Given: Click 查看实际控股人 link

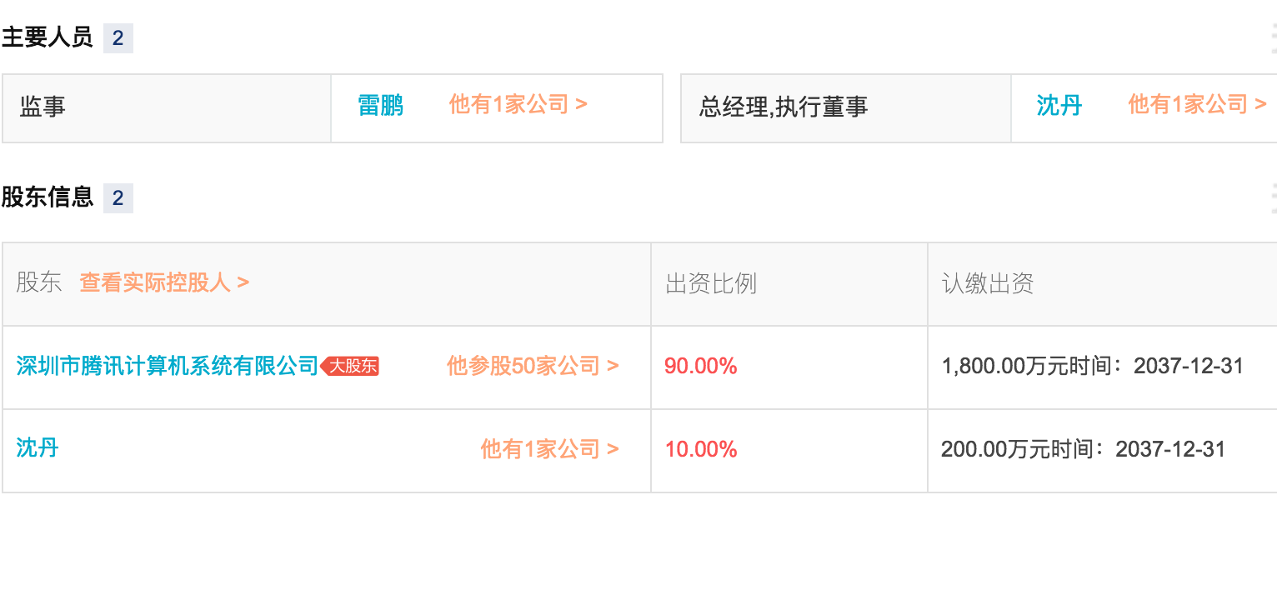Looking at the screenshot, I should pos(164,282).
